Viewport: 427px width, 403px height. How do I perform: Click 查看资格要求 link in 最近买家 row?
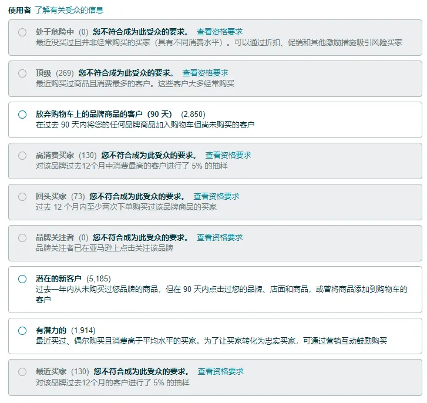pyautogui.click(x=221, y=371)
